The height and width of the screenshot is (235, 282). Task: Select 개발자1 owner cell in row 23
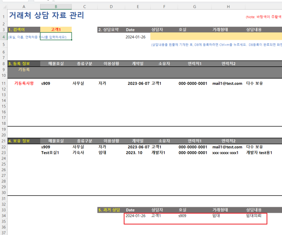pyautogui.click(x=158, y=153)
